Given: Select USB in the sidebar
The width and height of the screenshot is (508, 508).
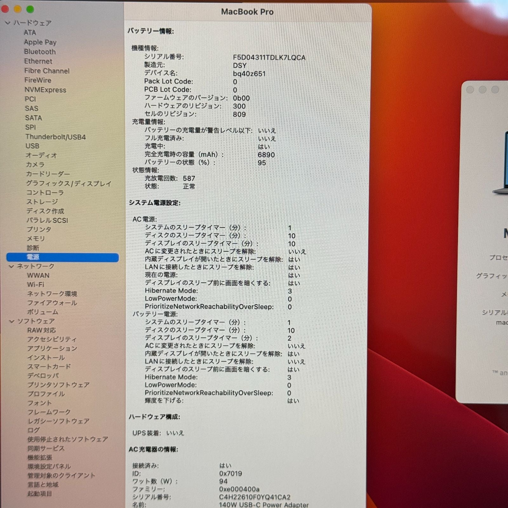Looking at the screenshot, I should [x=32, y=146].
